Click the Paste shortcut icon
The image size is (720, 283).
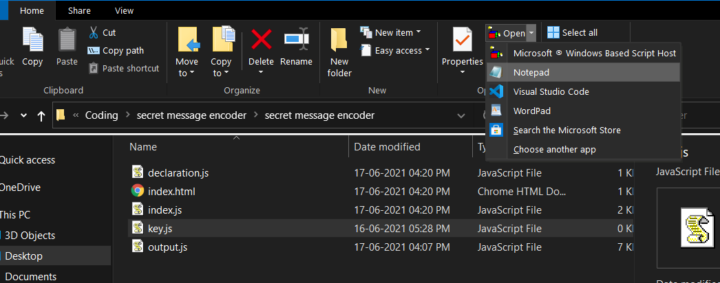pos(94,68)
